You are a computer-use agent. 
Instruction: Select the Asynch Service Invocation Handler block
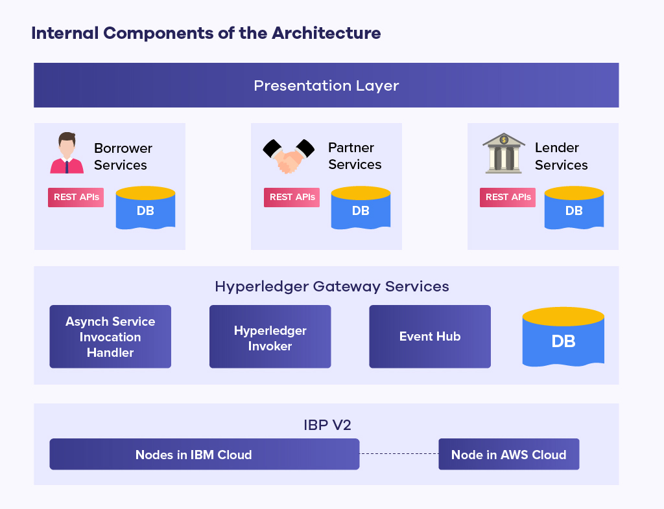[x=110, y=337]
